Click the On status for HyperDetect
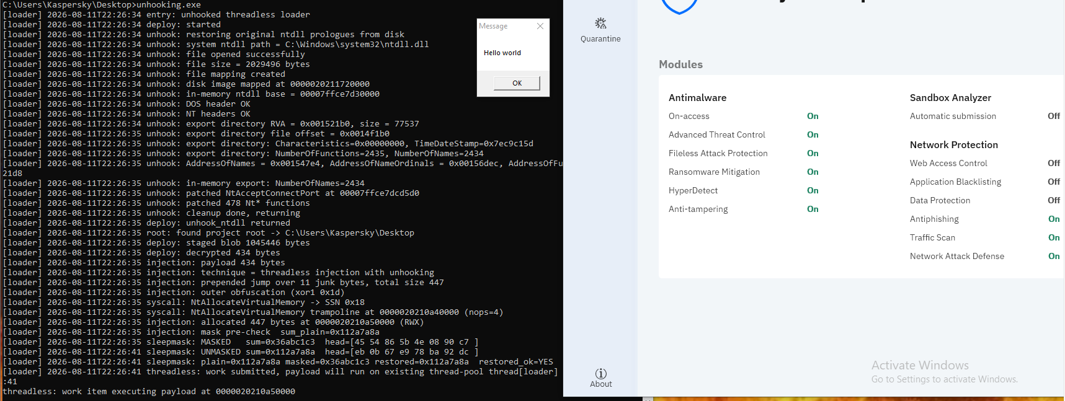 click(813, 190)
